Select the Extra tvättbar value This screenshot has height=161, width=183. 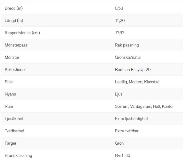[x=127, y=131]
